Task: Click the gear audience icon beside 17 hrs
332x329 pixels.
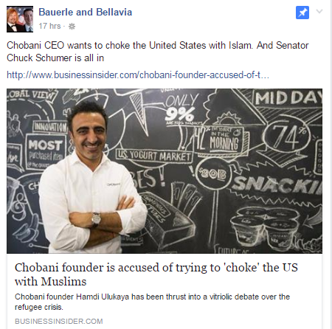Action: click(x=72, y=27)
